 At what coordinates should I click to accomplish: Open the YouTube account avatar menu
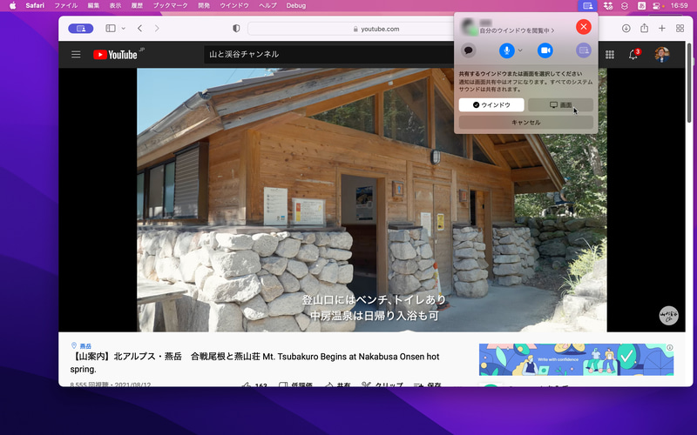coord(662,55)
